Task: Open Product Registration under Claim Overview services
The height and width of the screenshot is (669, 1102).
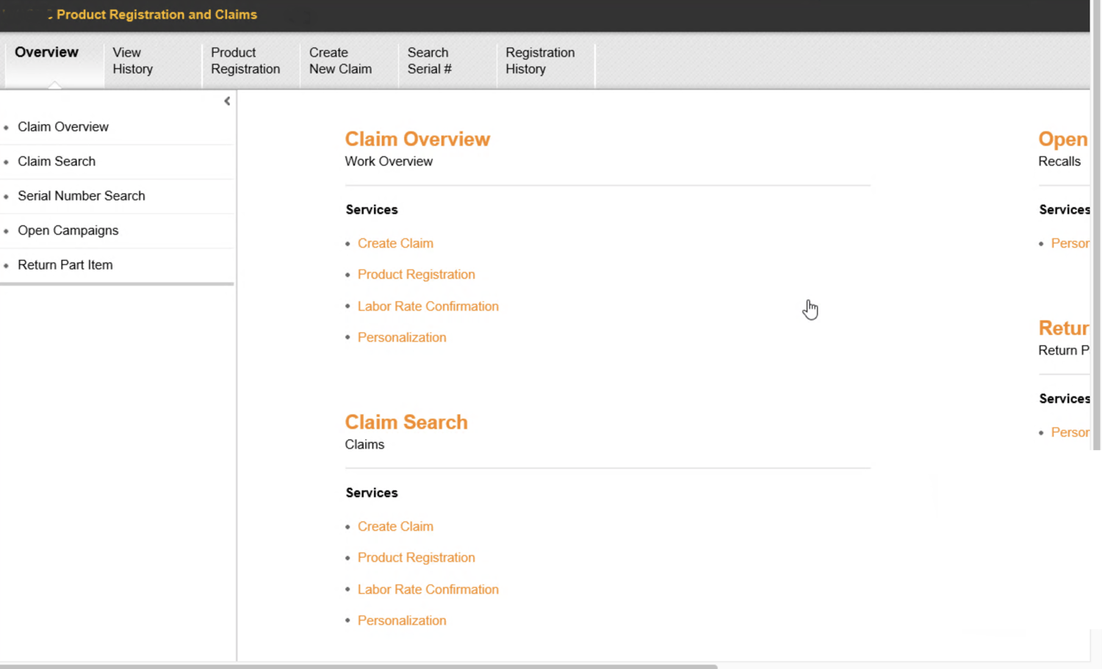Action: click(x=416, y=274)
